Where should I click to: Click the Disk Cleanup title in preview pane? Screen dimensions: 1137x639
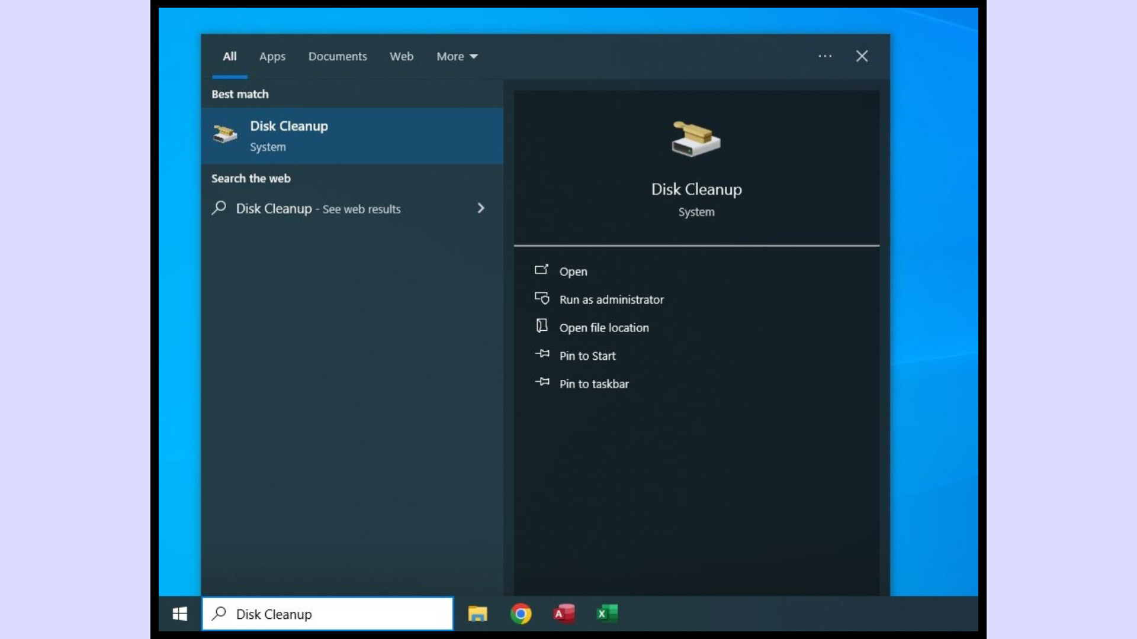[696, 189]
